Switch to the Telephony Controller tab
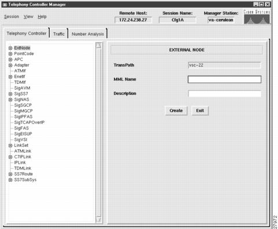 [27, 34]
